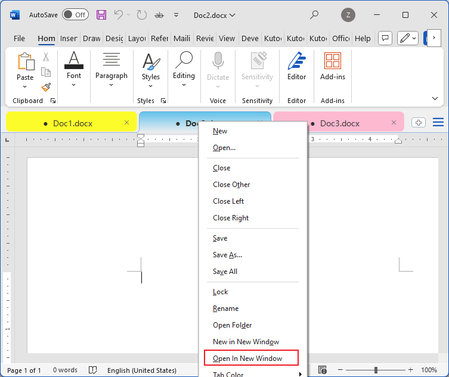Select Close Other in the context menu
The image size is (449, 377).
(231, 185)
